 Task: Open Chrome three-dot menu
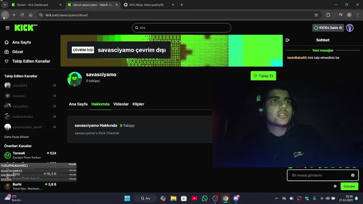pyautogui.click(x=358, y=15)
